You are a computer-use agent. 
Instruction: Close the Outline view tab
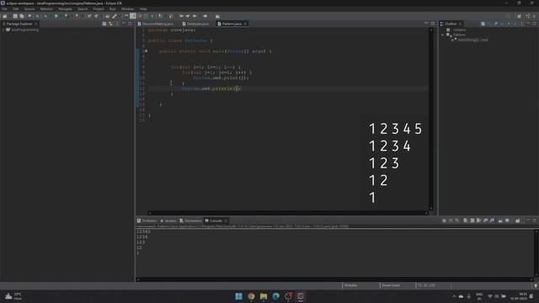click(461, 24)
